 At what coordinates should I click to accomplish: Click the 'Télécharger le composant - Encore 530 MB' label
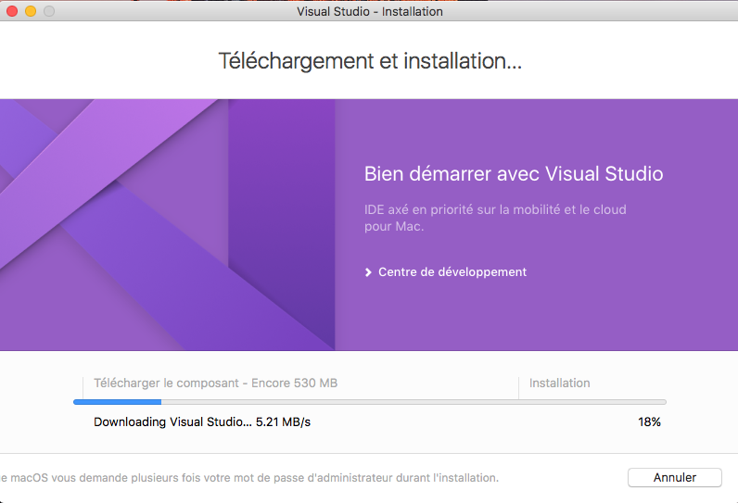point(216,384)
